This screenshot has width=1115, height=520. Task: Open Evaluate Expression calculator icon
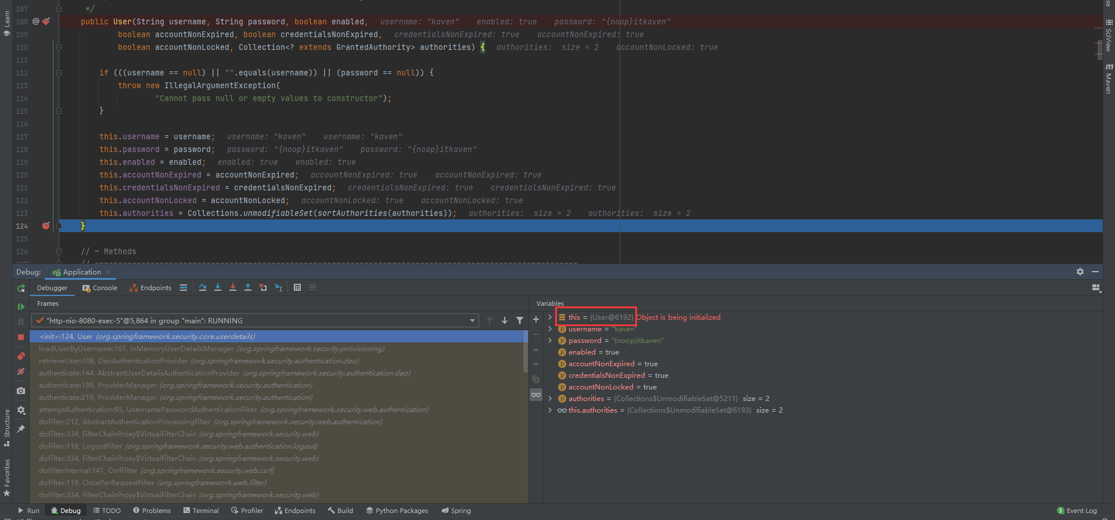(x=297, y=287)
